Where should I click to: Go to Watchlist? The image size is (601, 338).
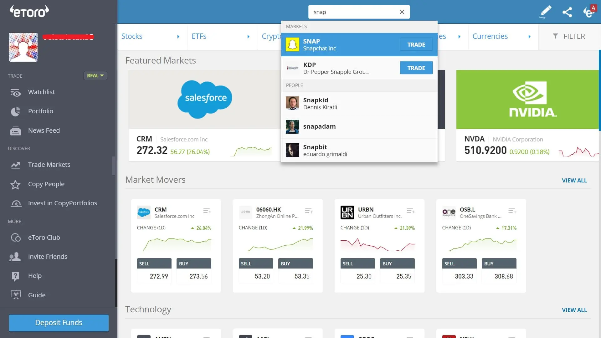pyautogui.click(x=41, y=92)
